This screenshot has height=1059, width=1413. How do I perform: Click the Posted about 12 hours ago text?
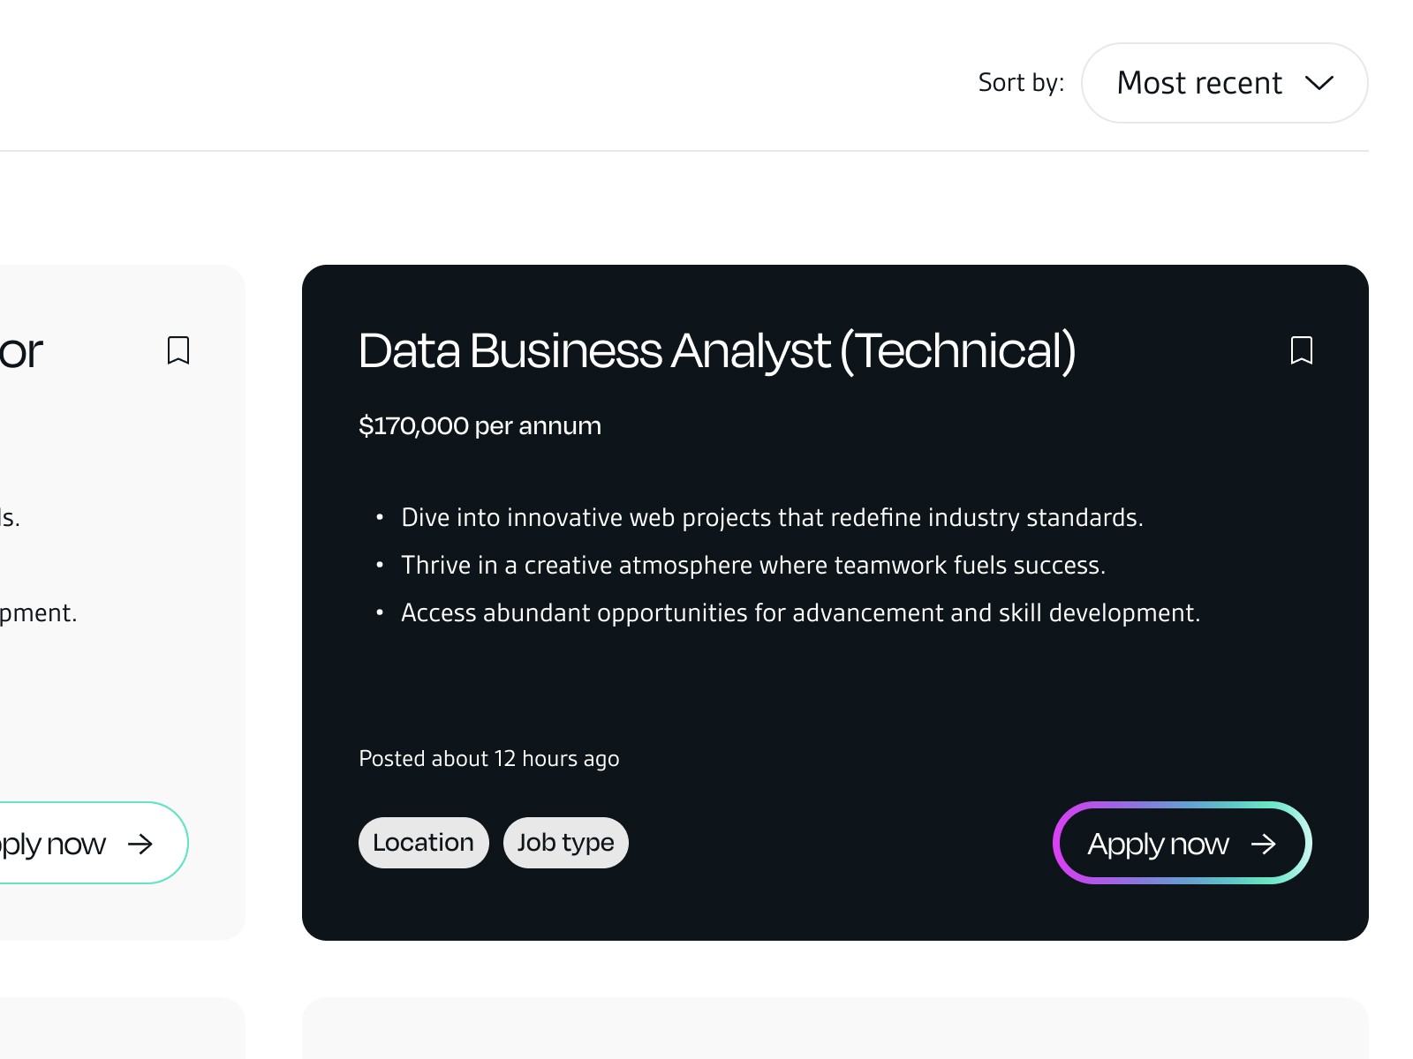pyautogui.click(x=488, y=759)
